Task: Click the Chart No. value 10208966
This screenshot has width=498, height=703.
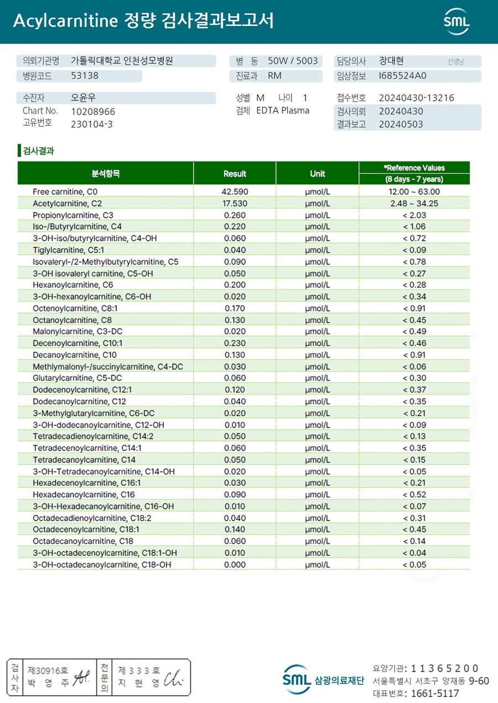Action: tap(93, 111)
